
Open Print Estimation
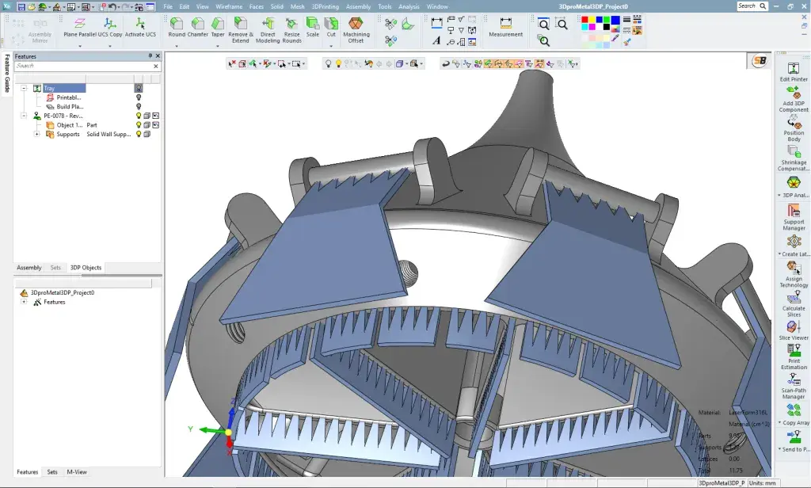[794, 349]
